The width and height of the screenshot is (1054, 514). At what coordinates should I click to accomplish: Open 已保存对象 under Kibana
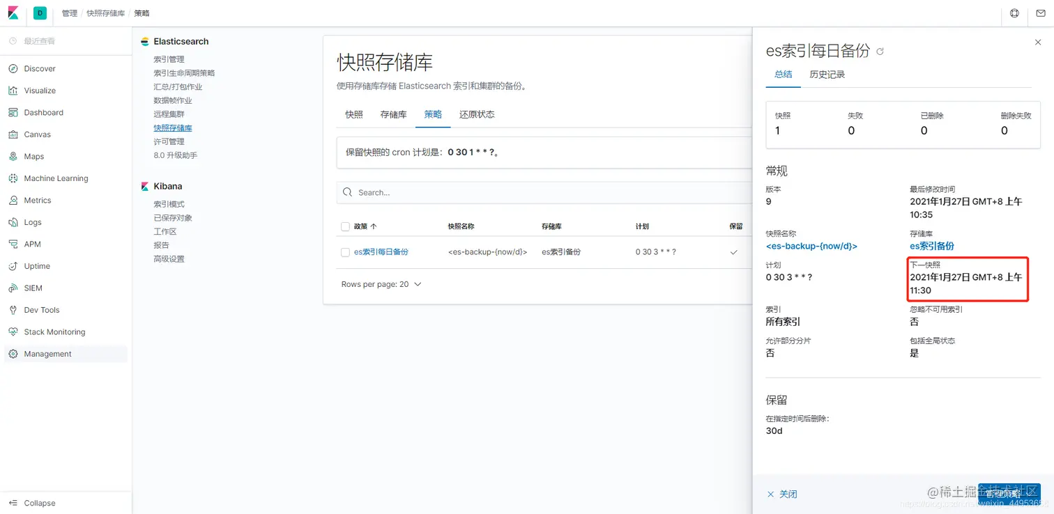[173, 218]
